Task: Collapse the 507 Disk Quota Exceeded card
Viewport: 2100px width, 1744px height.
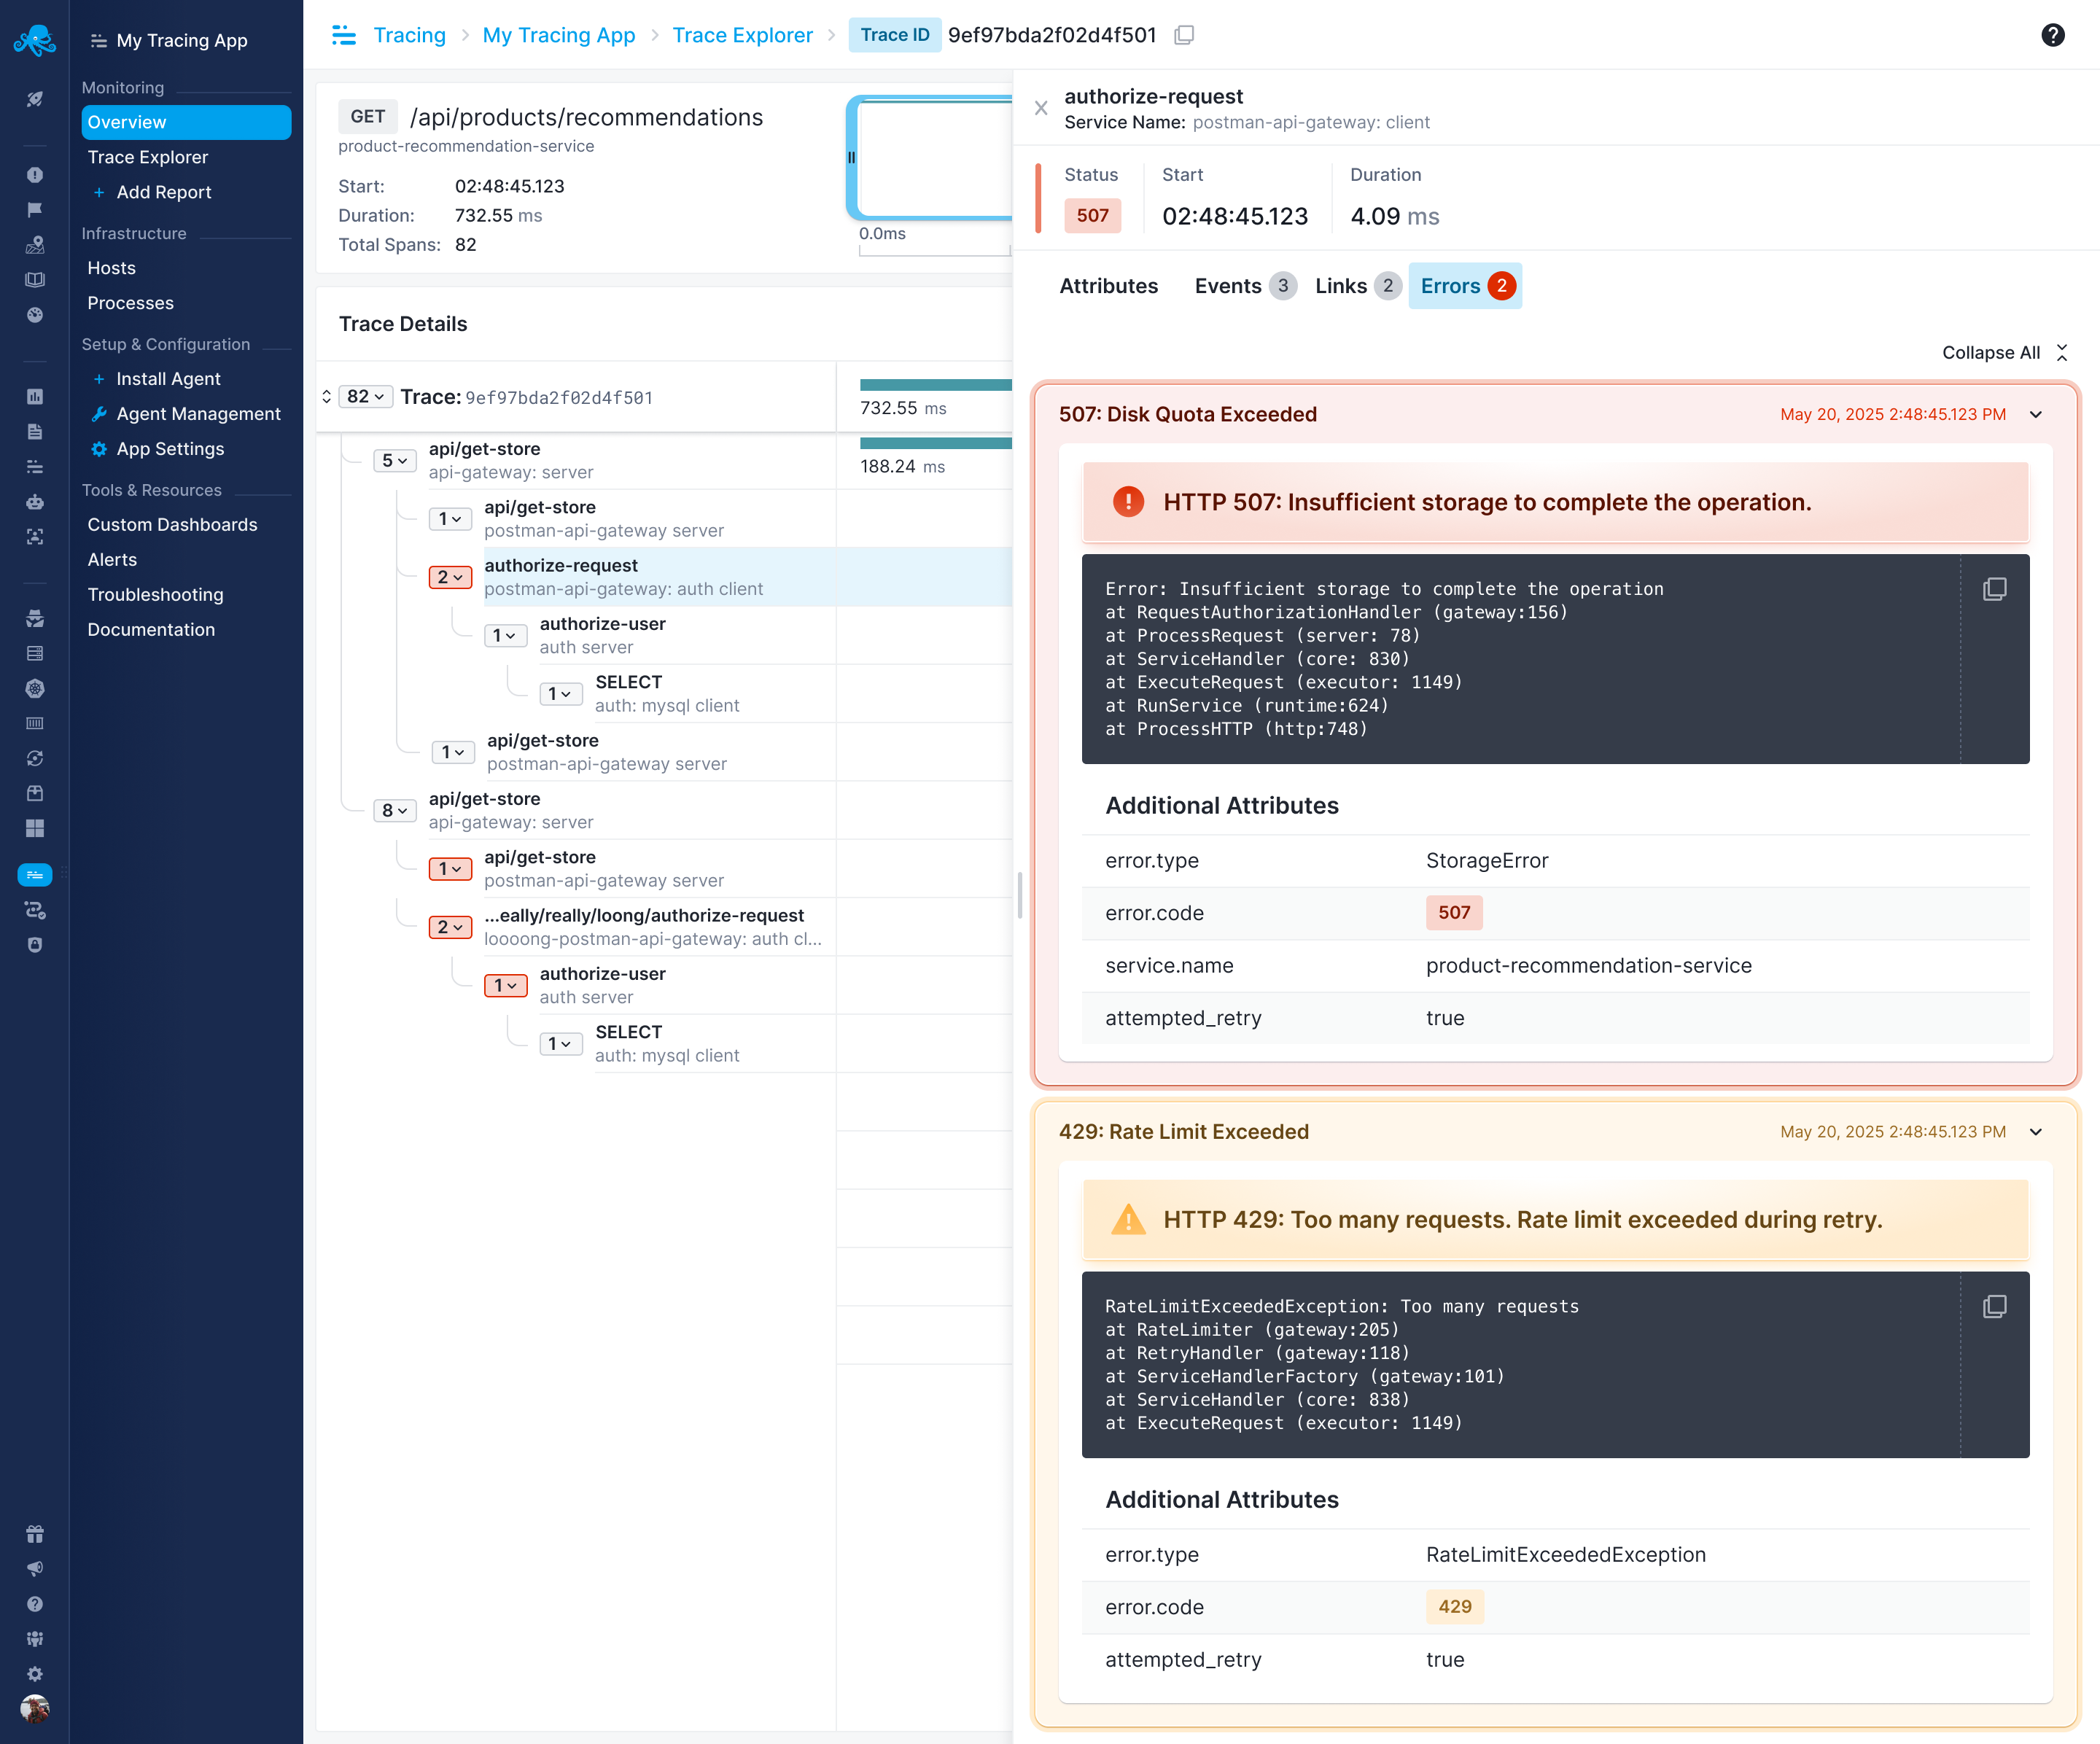Action: tap(2036, 414)
